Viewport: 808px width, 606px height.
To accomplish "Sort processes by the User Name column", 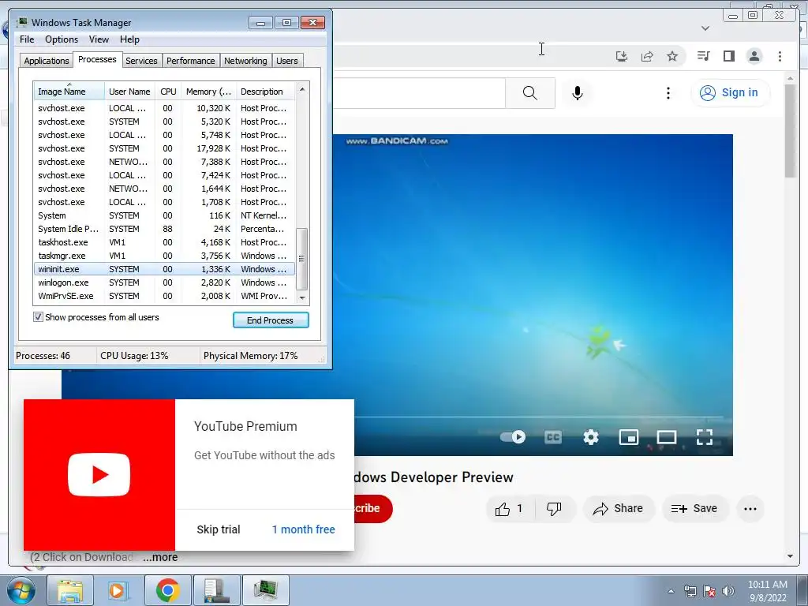I will [130, 92].
